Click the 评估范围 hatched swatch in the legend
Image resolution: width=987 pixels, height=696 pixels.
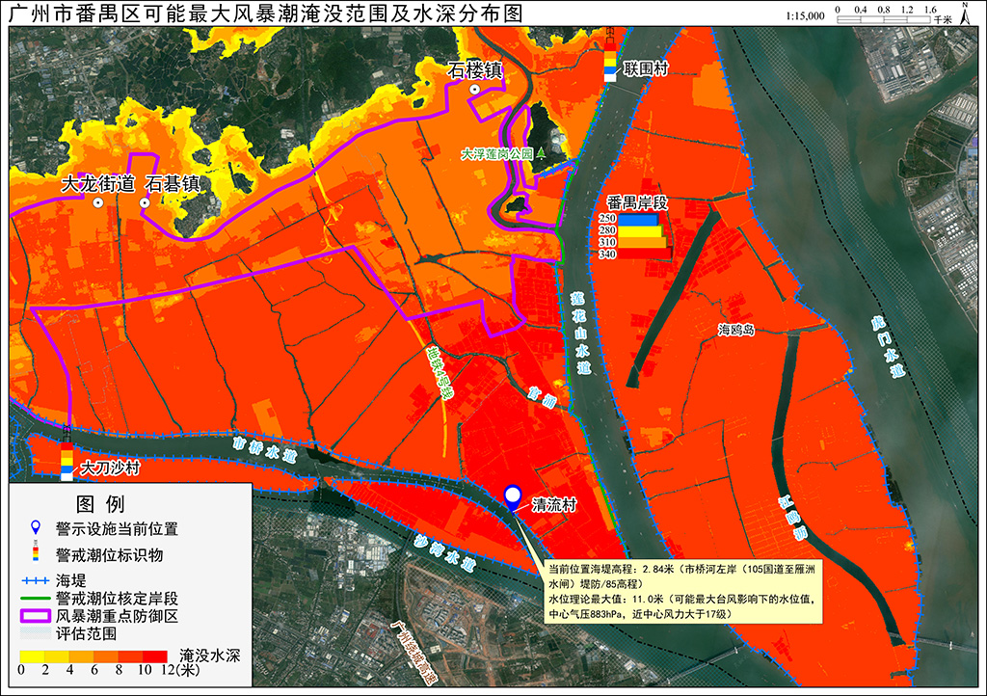(36, 633)
